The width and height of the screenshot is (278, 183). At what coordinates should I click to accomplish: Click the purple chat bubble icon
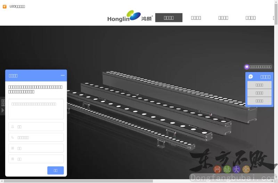tap(247, 67)
